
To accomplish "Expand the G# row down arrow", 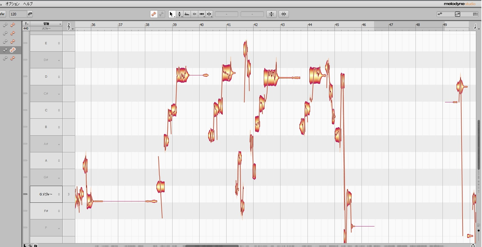I will pos(59,178).
